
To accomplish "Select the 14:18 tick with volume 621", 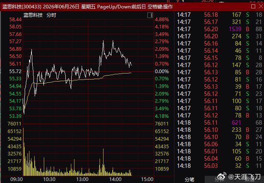I will (x=219, y=123).
